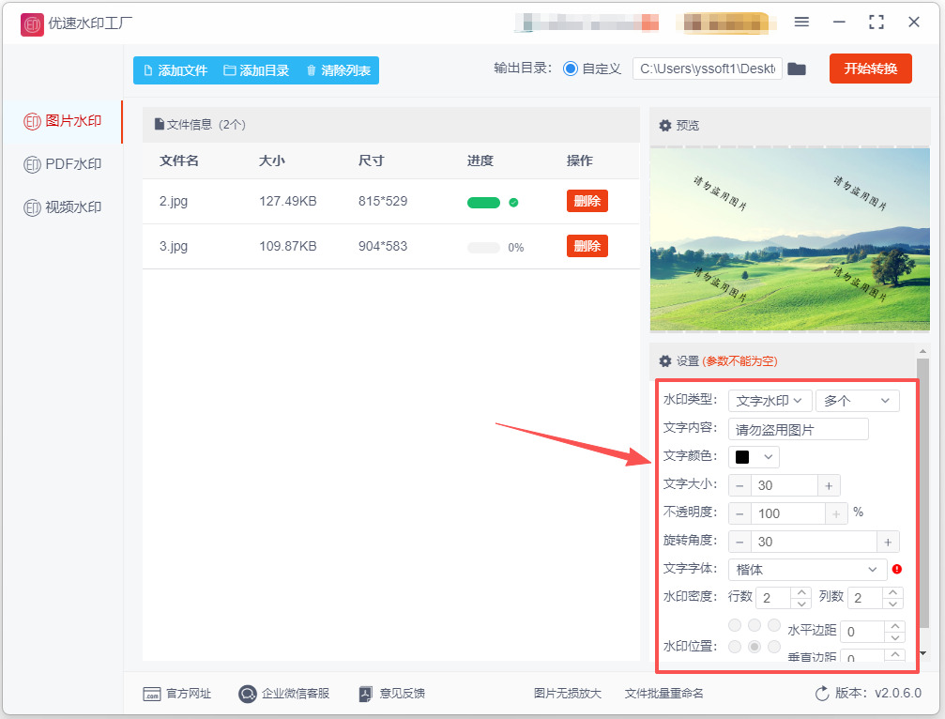Decrease 行数 row count down arrow
This screenshot has width=945, height=719.
801,604
